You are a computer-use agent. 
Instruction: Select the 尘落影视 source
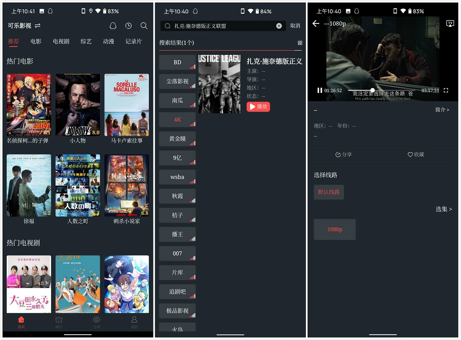[x=177, y=81]
